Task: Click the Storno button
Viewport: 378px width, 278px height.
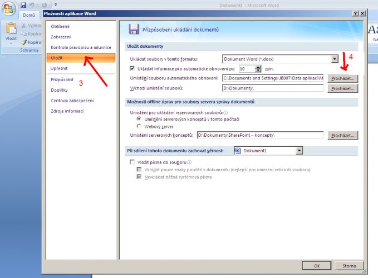Action: tap(349, 266)
